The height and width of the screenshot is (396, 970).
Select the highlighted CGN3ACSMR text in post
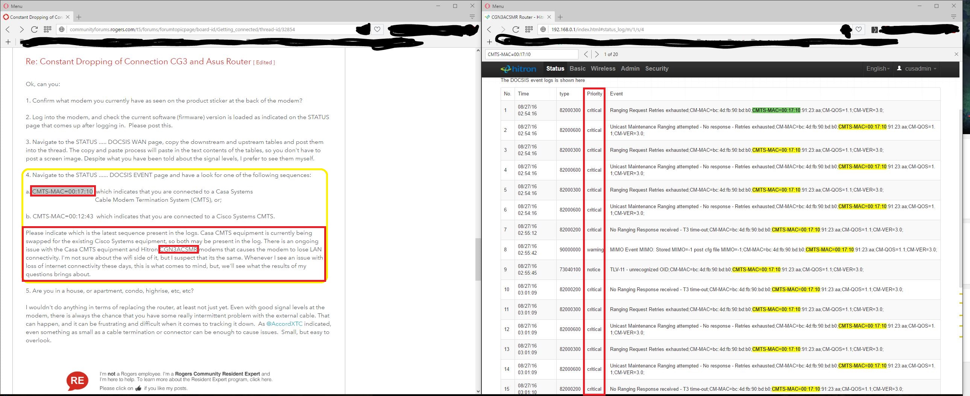tap(179, 249)
